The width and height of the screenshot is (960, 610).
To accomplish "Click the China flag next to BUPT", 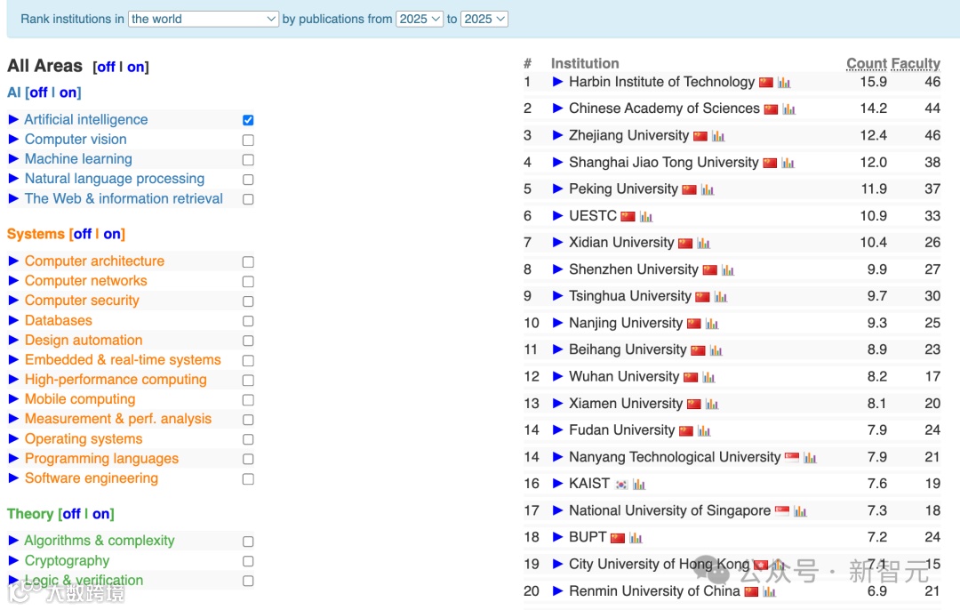I will coord(618,538).
